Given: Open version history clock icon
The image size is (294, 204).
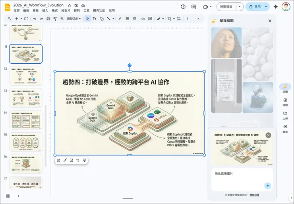Looking at the screenshot, I should (x=183, y=7).
